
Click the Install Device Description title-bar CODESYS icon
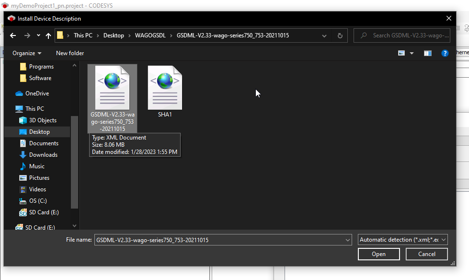(x=11, y=19)
